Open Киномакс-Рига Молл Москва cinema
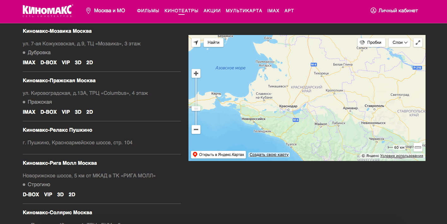Screen dimensions: 447x224 [60, 163]
